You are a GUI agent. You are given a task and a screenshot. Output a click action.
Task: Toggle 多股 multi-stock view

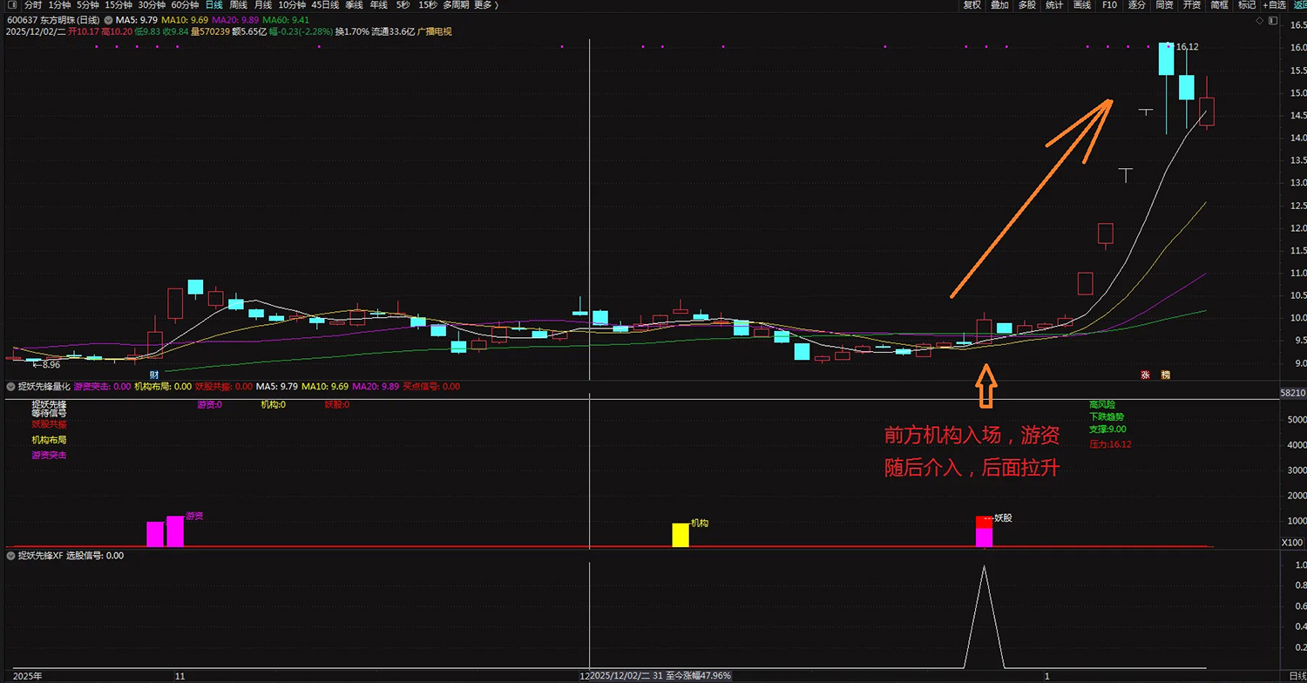(x=1027, y=5)
